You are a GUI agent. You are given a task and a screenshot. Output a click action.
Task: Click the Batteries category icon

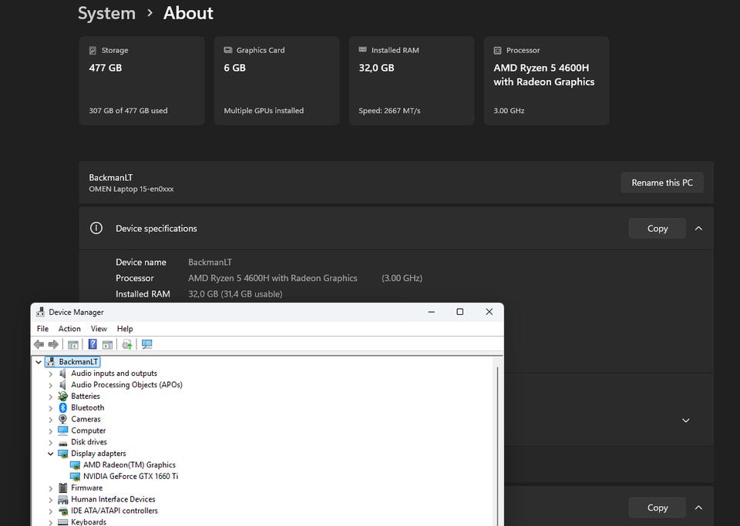[63, 396]
